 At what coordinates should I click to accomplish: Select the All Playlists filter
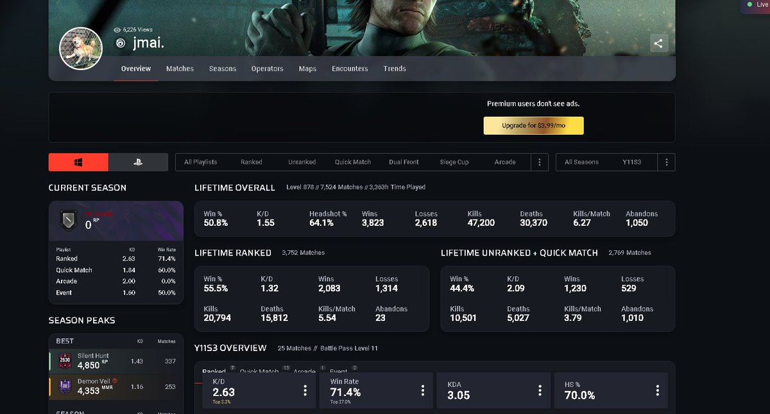[201, 162]
